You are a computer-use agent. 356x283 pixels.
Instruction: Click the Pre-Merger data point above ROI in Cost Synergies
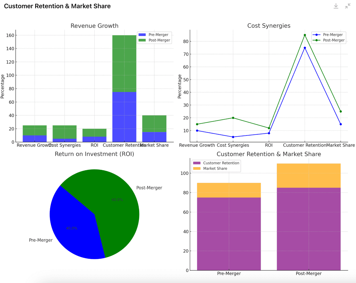coord(269,133)
